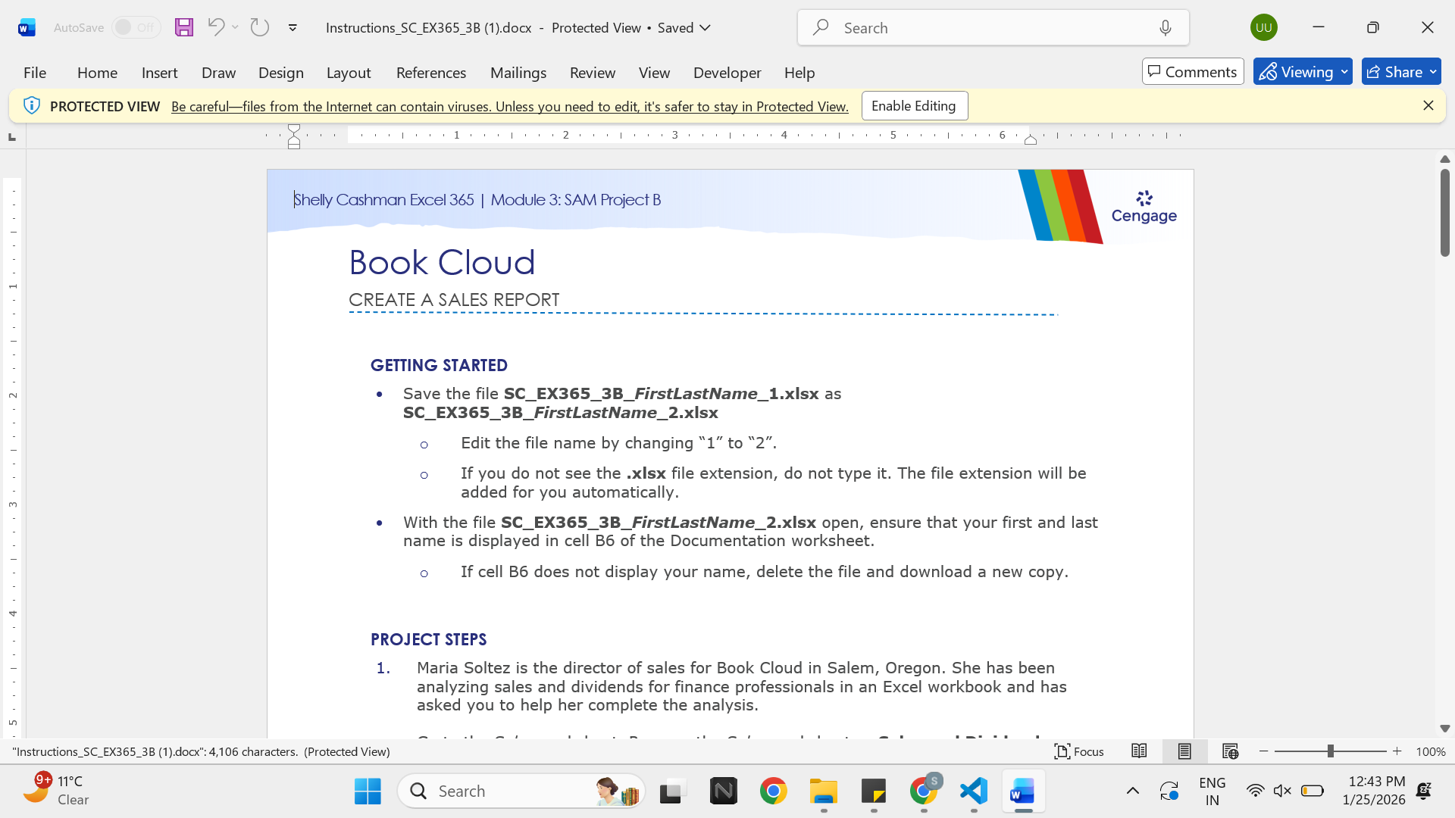Click the microphone dictate icon in search box
The height and width of the screenshot is (818, 1455).
point(1166,27)
